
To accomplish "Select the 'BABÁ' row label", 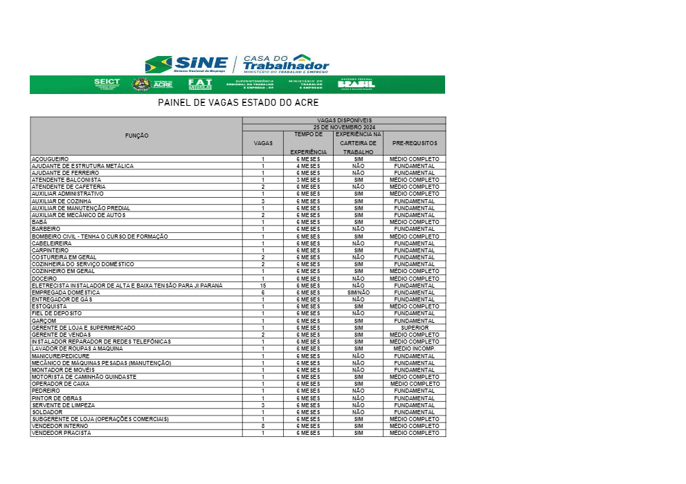I will coord(39,223).
